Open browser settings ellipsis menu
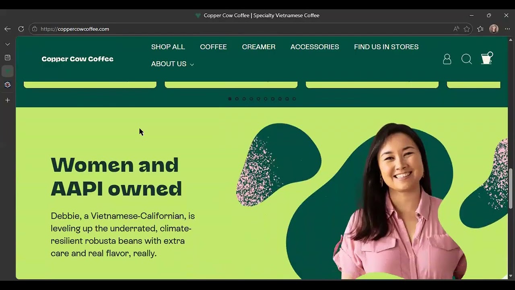Screen dimensions: 515x290 (x=507, y=29)
